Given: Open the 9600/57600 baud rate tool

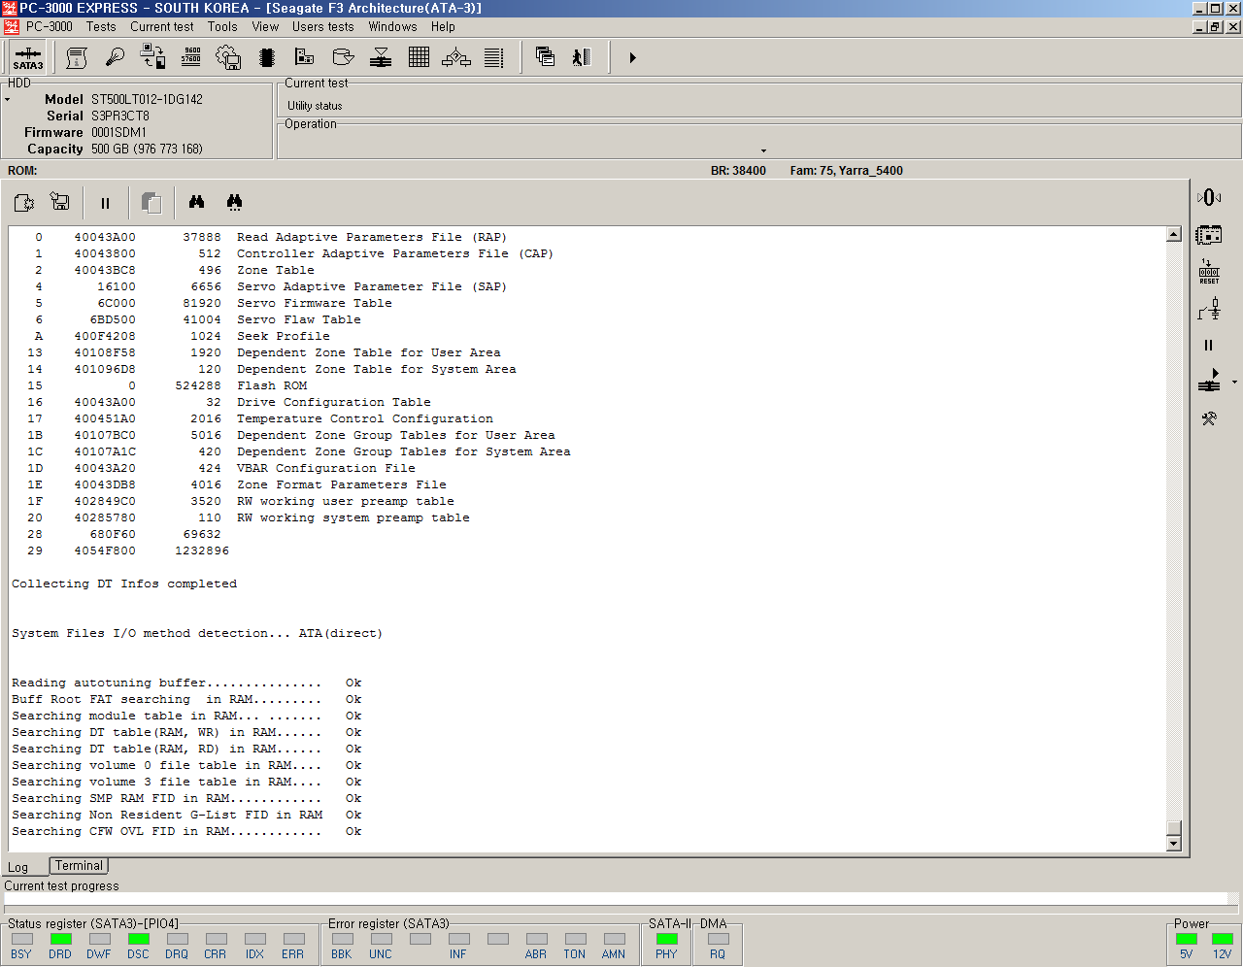Looking at the screenshot, I should [191, 57].
